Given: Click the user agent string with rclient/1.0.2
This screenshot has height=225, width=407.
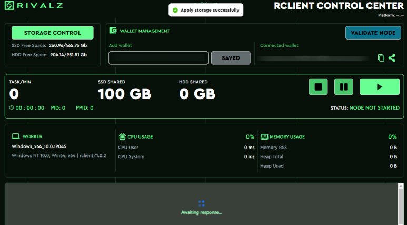Looking at the screenshot, I should [x=59, y=156].
